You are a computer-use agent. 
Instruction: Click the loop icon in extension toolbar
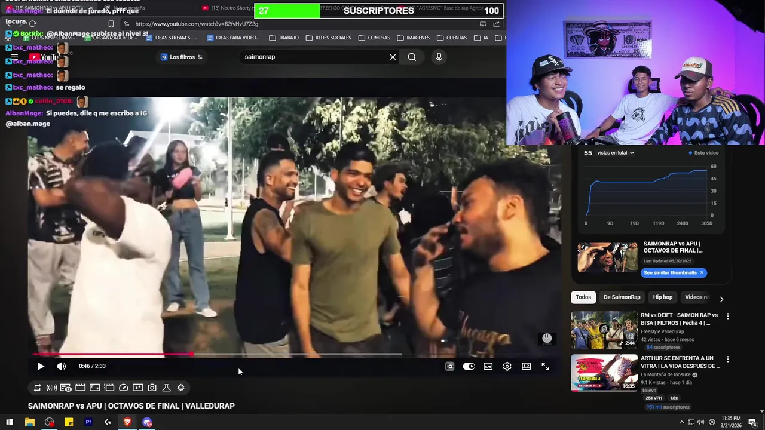pyautogui.click(x=37, y=388)
